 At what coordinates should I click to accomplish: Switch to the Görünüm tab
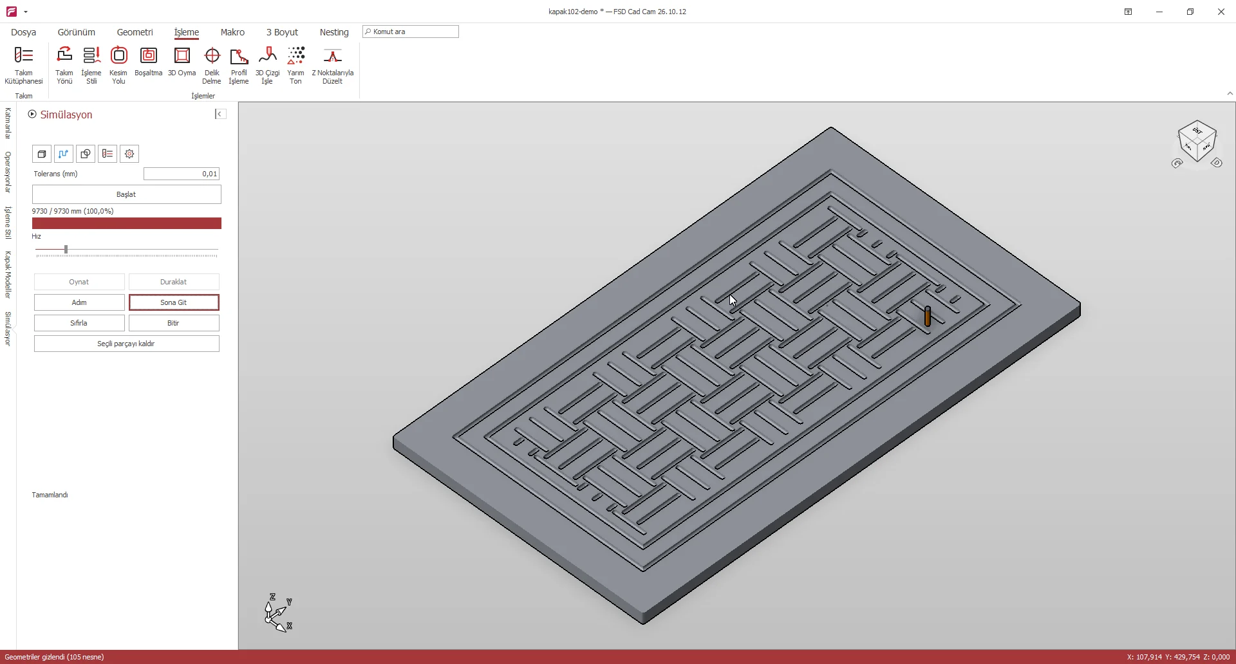click(x=77, y=32)
